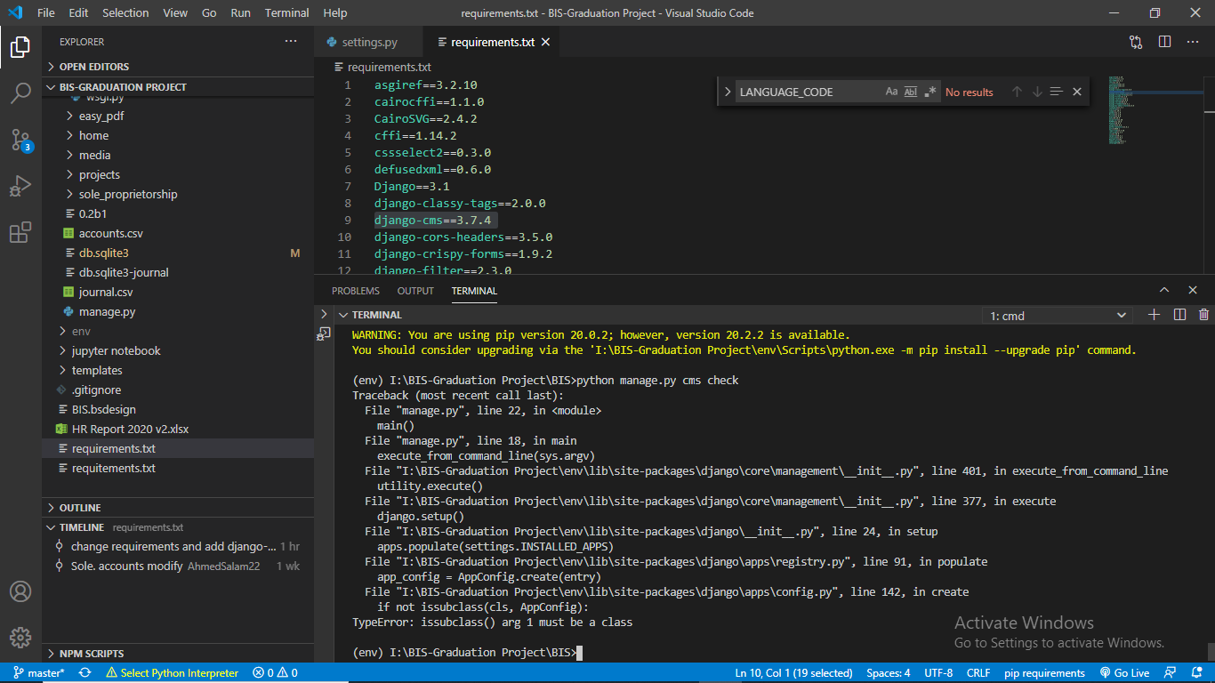Toggle Match Case in the search widget
The width and height of the screenshot is (1215, 683).
coord(891,92)
